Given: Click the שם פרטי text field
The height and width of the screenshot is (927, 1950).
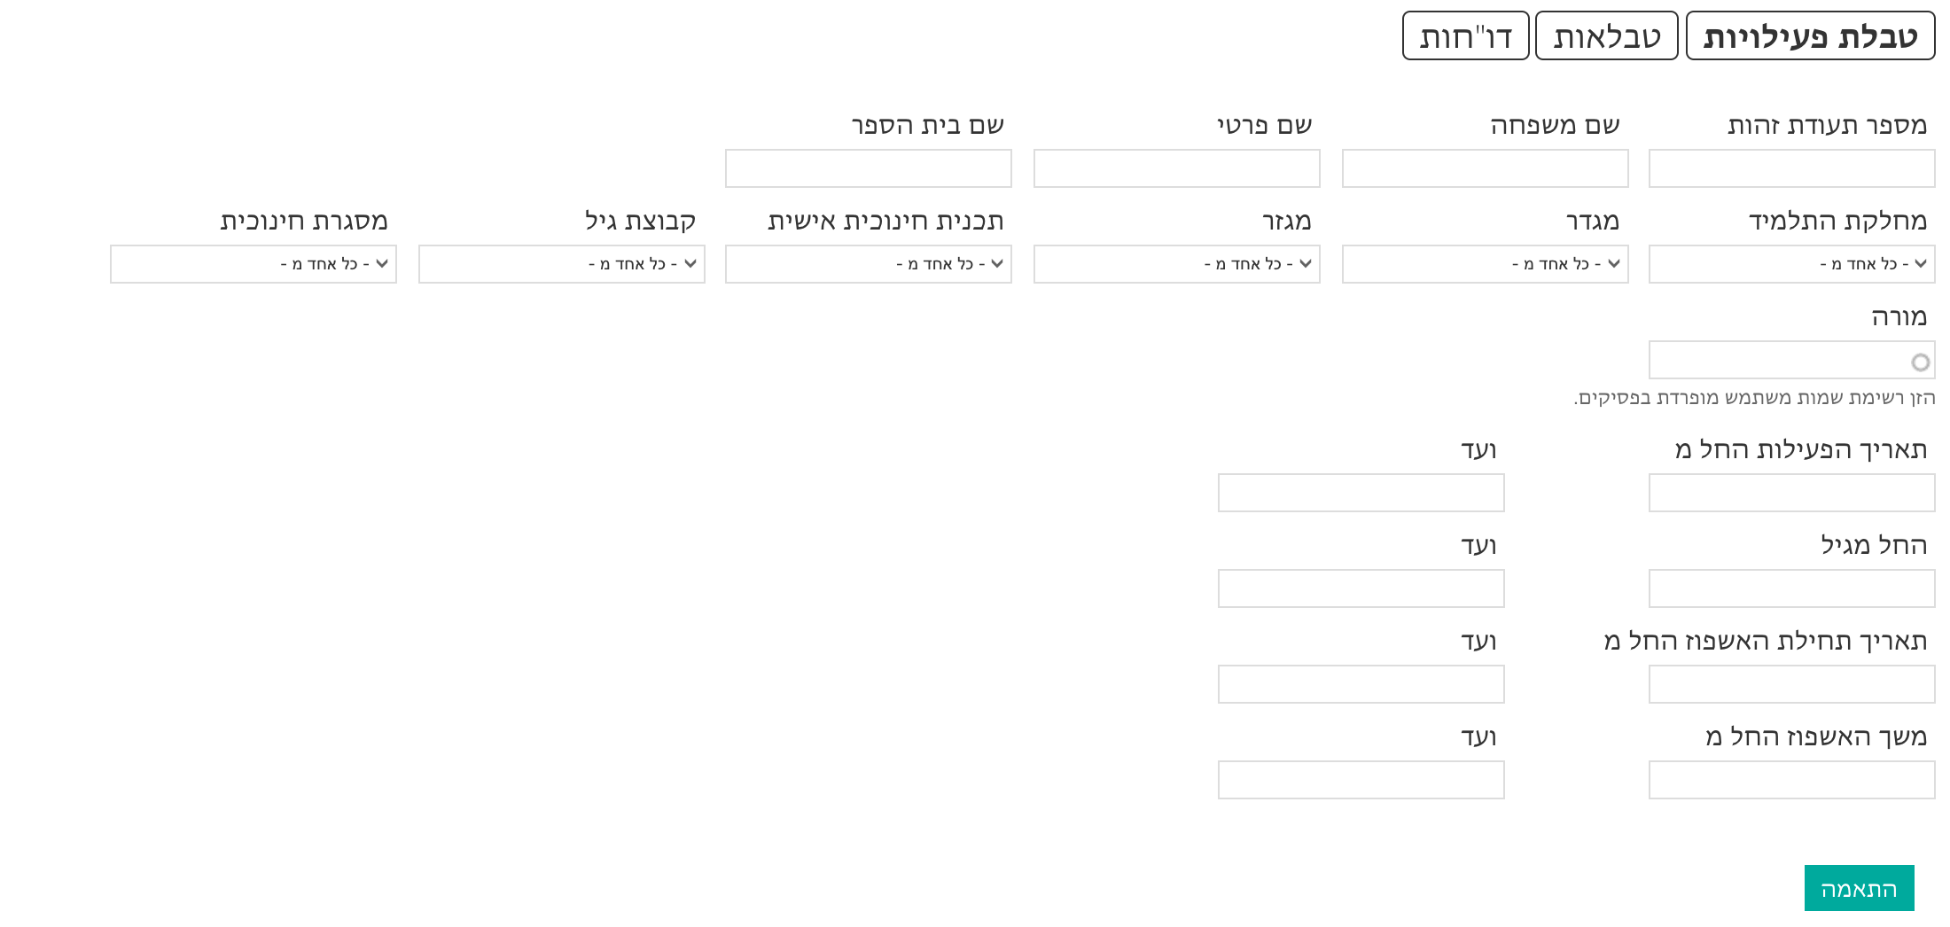Looking at the screenshot, I should tap(1176, 168).
